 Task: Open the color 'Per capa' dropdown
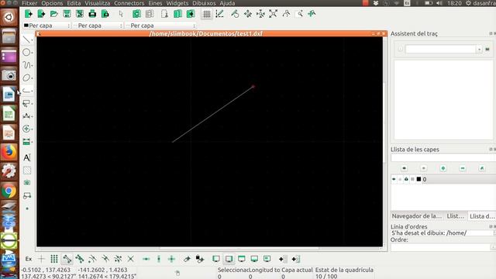pyautogui.click(x=46, y=26)
